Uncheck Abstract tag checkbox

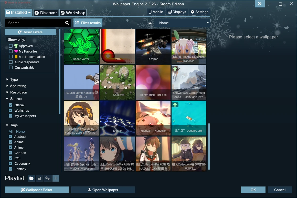(10, 137)
